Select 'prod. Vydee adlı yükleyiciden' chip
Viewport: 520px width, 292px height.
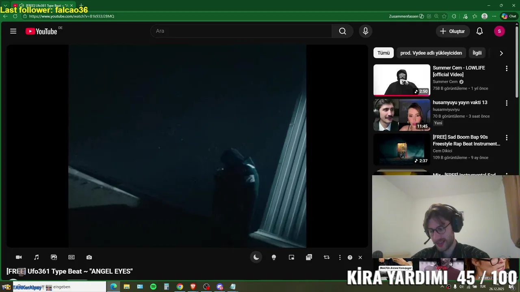431,53
